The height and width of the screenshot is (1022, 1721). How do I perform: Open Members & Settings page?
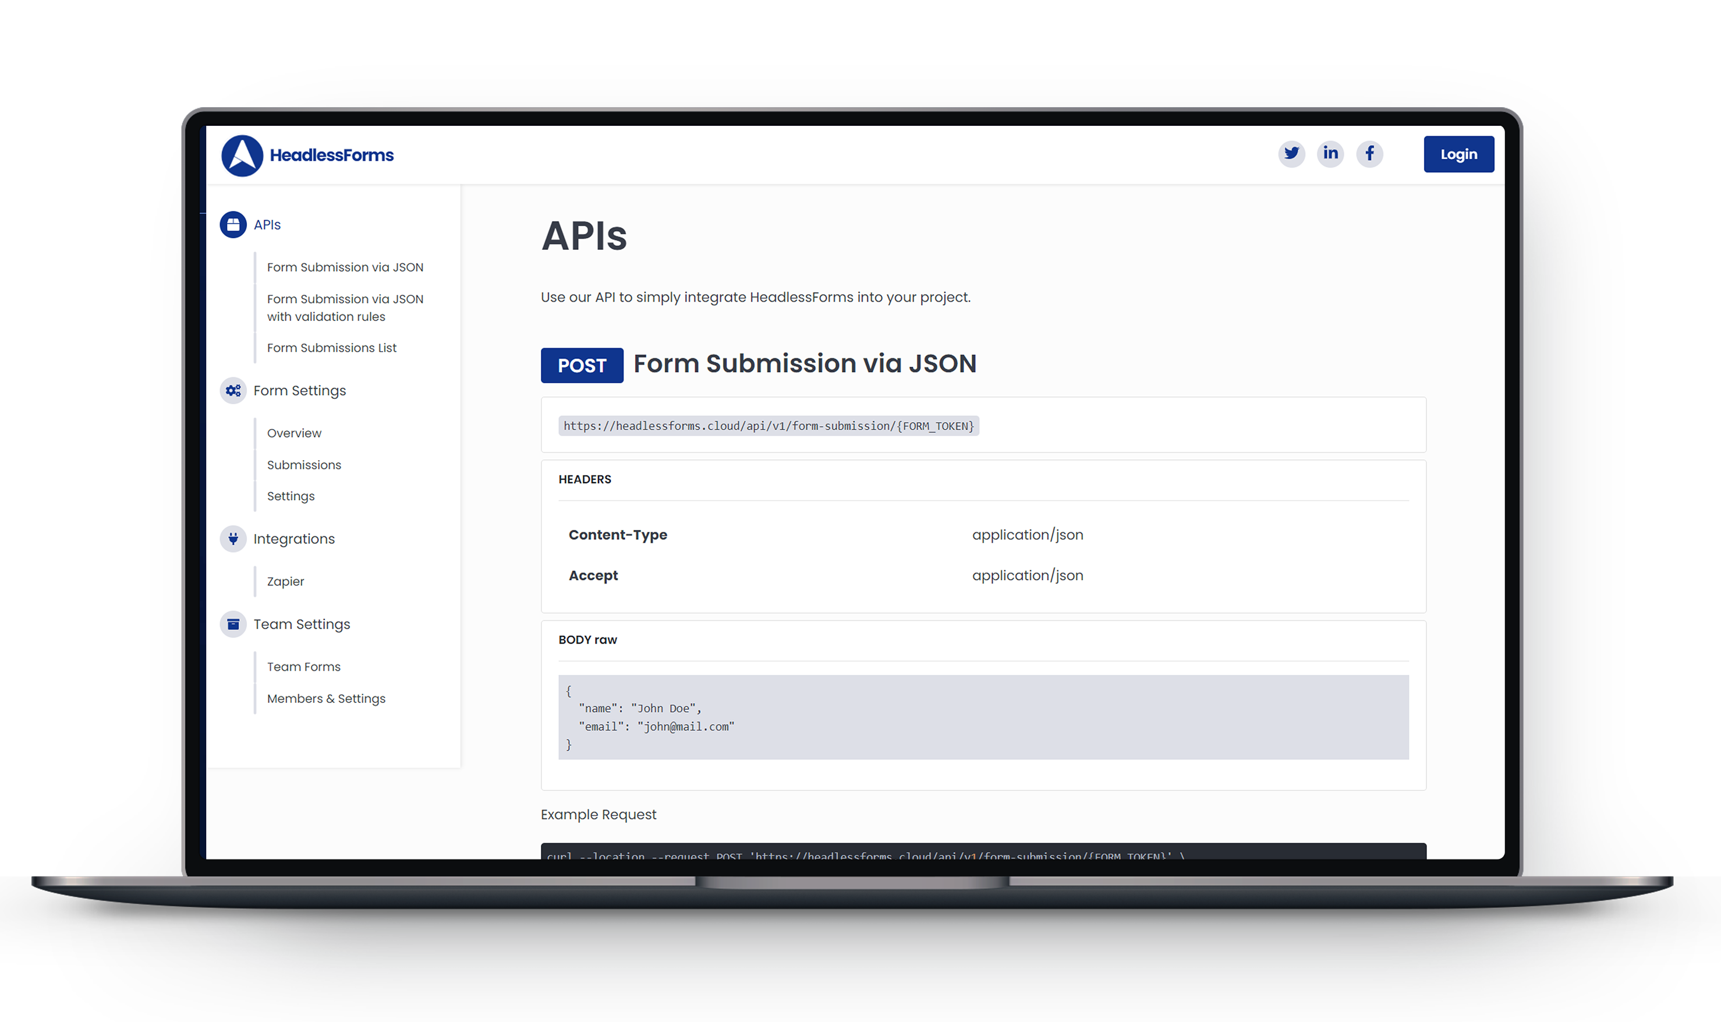coord(325,698)
